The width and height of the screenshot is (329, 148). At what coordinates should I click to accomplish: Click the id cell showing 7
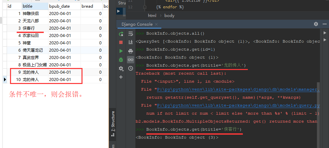tap(14, 58)
